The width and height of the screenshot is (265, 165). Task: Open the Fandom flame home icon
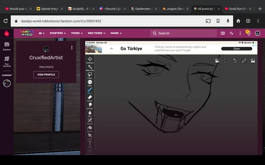click(x=7, y=33)
